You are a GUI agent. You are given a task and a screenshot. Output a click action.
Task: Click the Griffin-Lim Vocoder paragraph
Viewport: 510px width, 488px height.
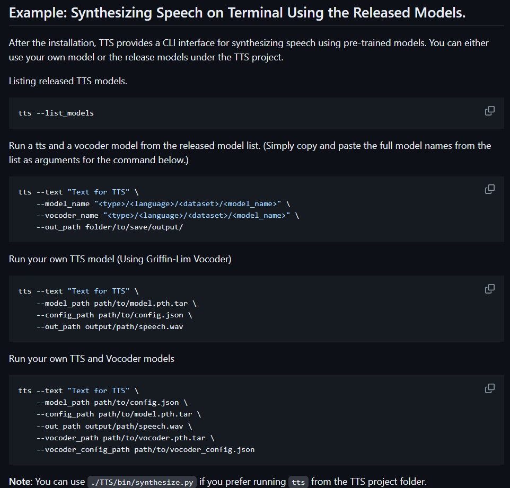tap(120, 259)
